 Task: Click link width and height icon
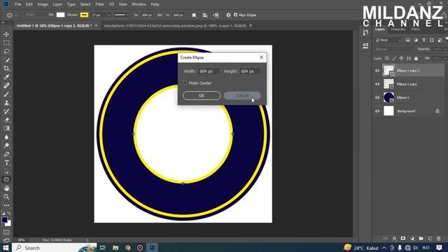(x=160, y=15)
